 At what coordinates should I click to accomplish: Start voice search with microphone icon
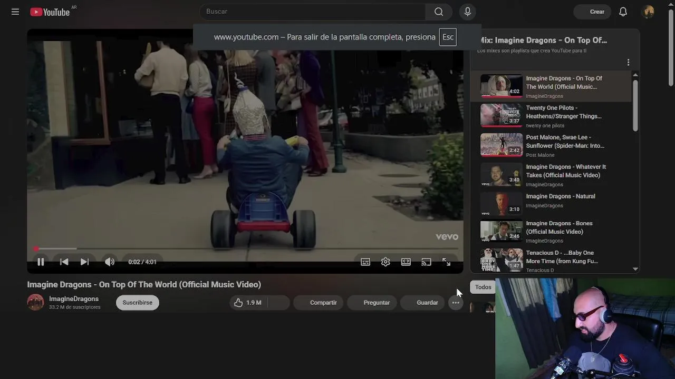467,12
